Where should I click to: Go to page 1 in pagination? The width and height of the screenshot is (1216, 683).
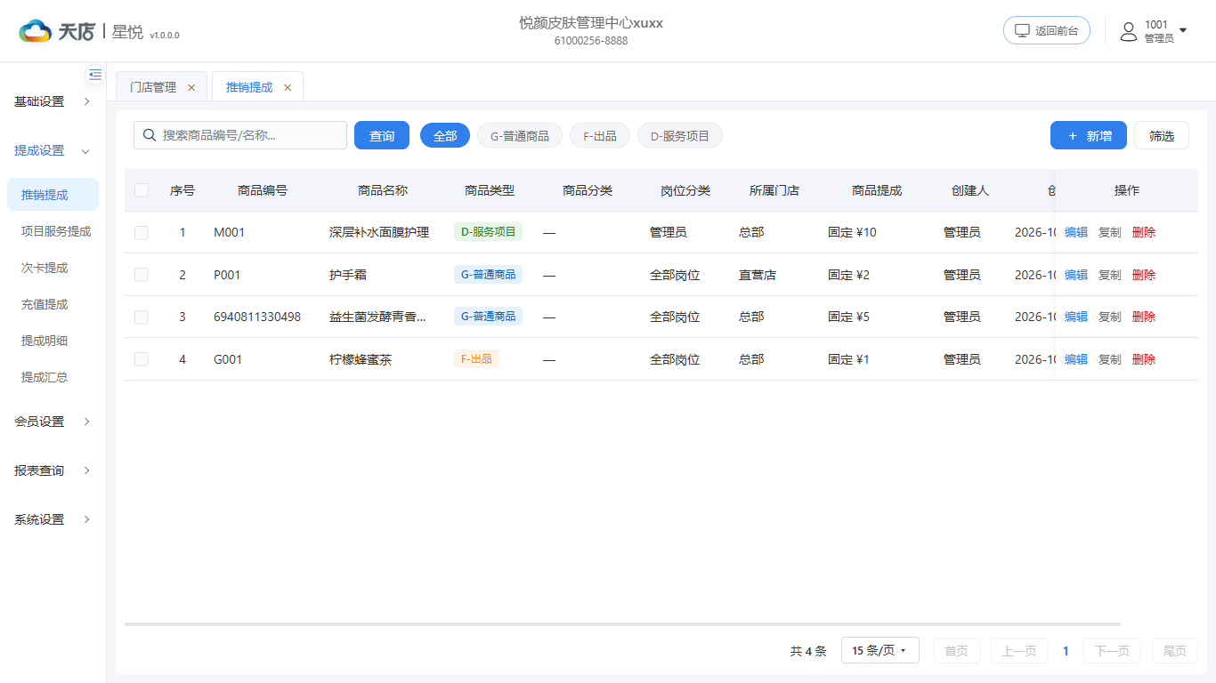pos(1066,651)
